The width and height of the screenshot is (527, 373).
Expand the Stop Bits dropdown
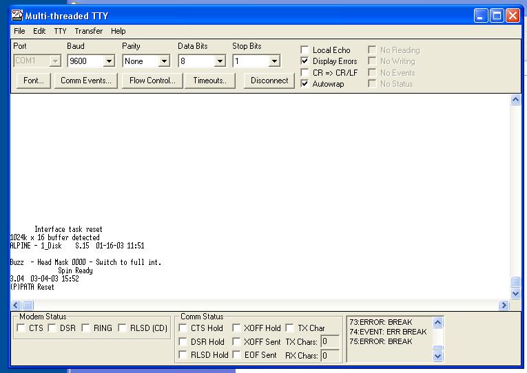click(x=274, y=61)
